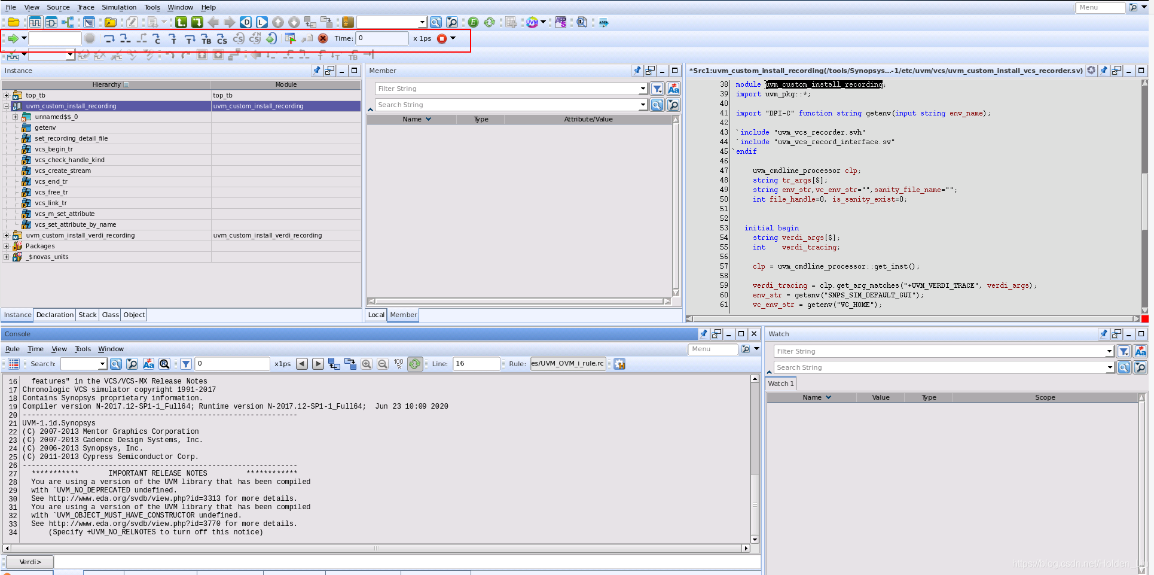Click the Scope column header in Watch

pyautogui.click(x=1045, y=397)
